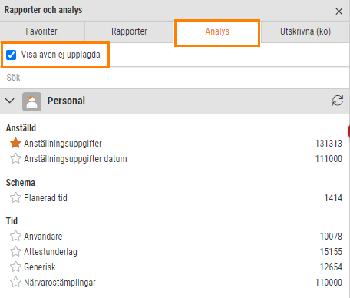Select the Analys tab
This screenshot has height=298, width=350.
coord(217,31)
